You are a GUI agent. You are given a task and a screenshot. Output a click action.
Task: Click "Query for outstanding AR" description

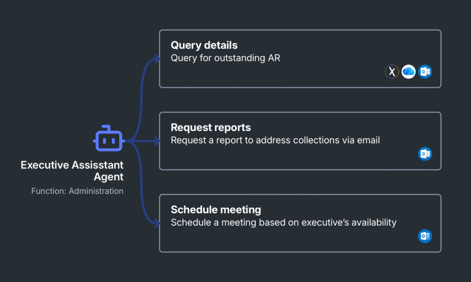pyautogui.click(x=225, y=58)
